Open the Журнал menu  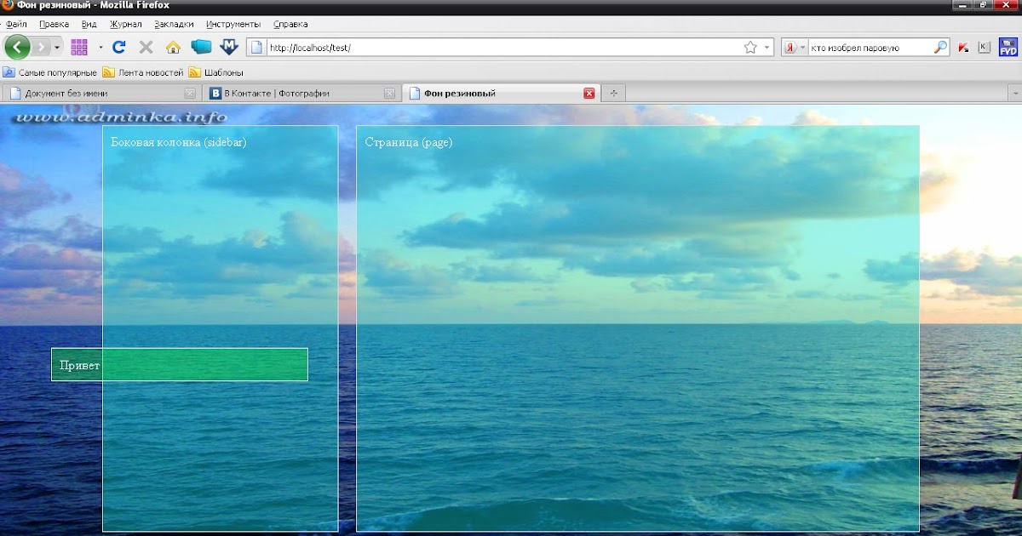[x=126, y=24]
